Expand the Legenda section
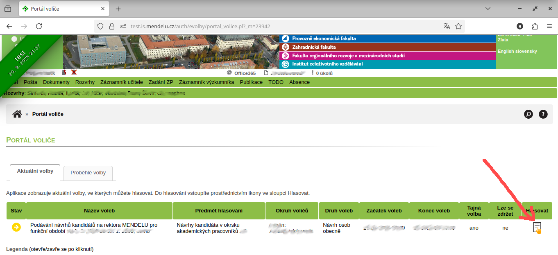Screen dimensions: 558x255 pyautogui.click(x=17, y=249)
